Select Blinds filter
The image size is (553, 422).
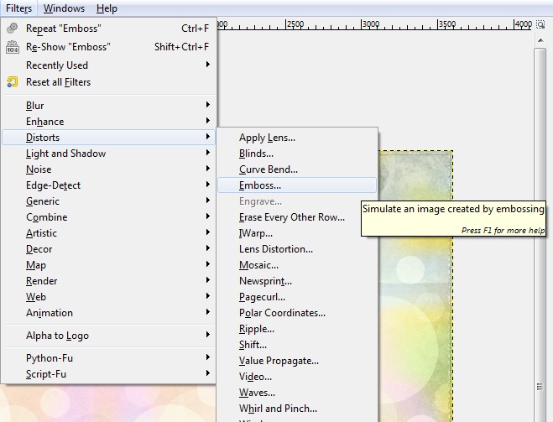point(297,154)
